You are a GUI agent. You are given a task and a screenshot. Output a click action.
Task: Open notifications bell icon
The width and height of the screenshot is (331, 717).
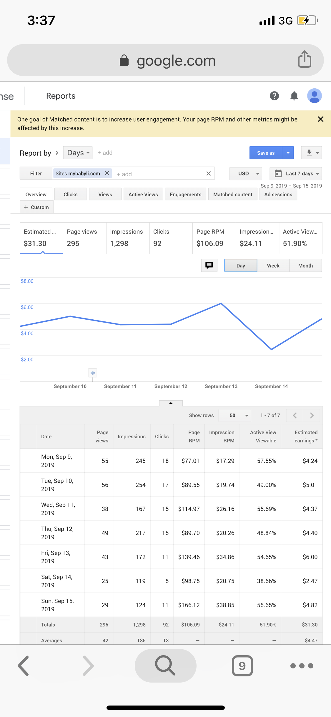point(294,96)
